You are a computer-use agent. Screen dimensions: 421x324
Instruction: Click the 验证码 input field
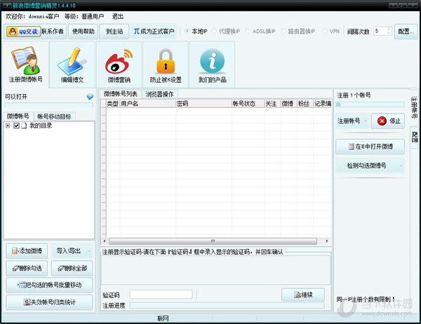point(161,295)
